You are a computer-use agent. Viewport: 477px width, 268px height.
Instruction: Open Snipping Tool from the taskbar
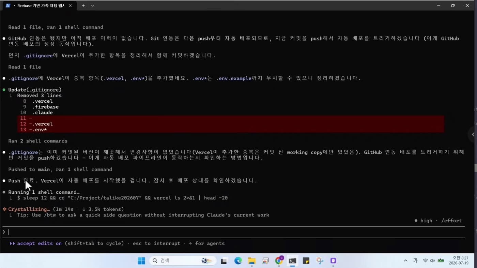320,261
